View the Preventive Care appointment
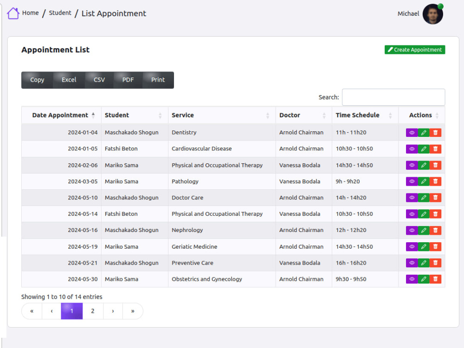The image size is (464, 348). 412,263
